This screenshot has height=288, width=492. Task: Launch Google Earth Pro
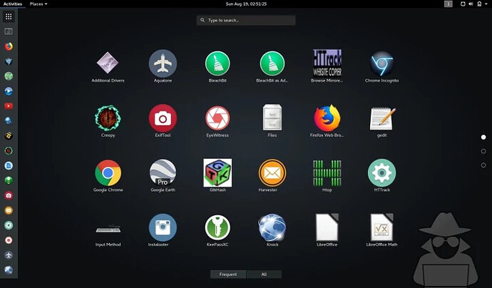point(163,173)
